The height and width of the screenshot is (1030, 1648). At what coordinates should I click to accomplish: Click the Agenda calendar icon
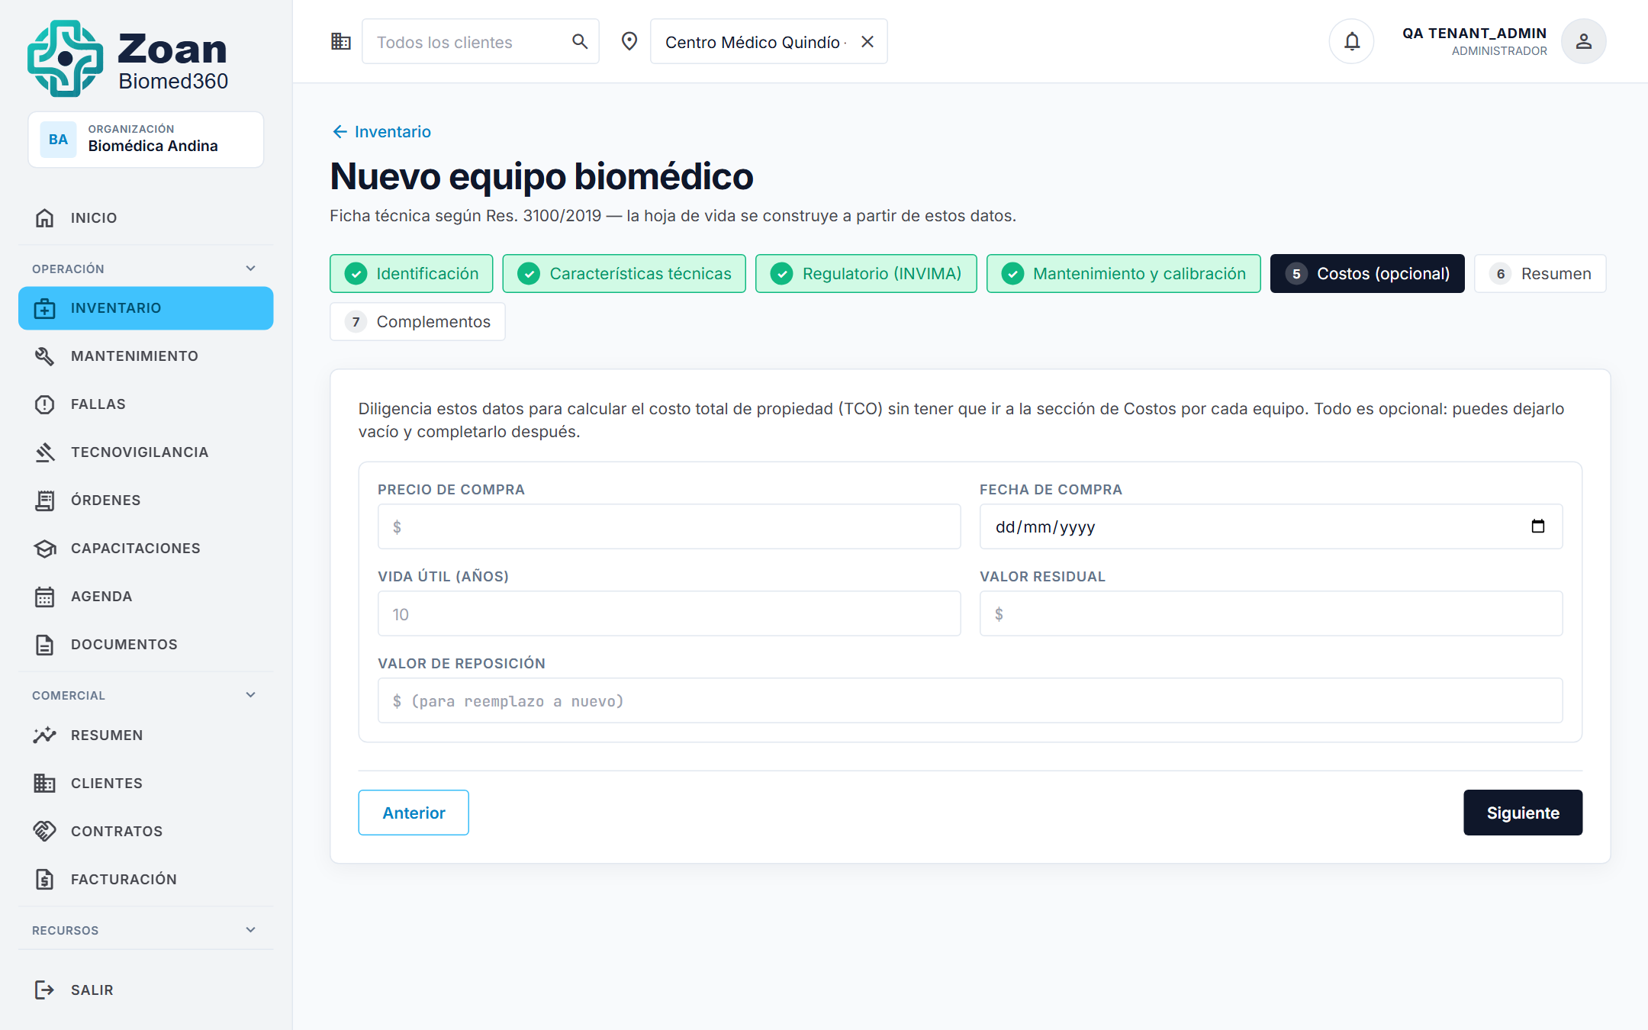[x=45, y=597]
